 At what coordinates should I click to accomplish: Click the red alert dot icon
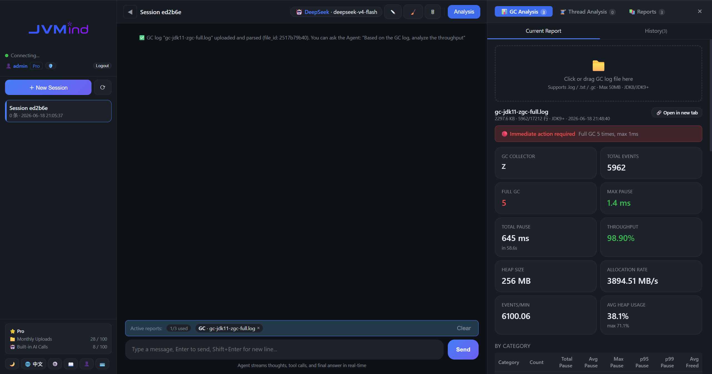[x=504, y=134]
